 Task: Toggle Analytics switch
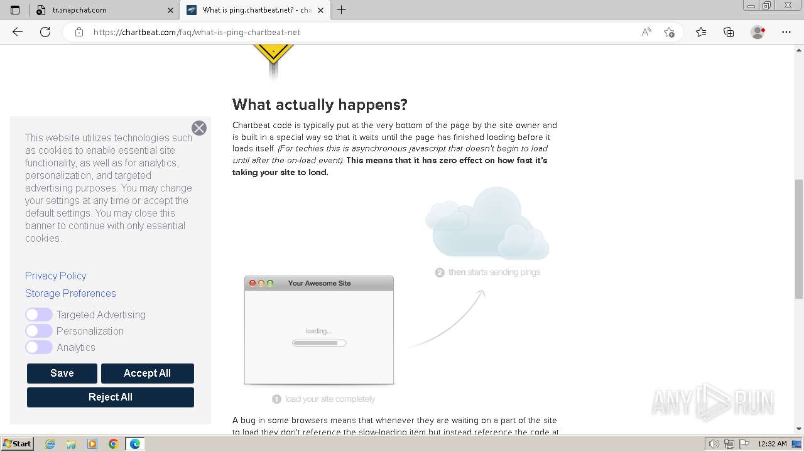pos(39,347)
